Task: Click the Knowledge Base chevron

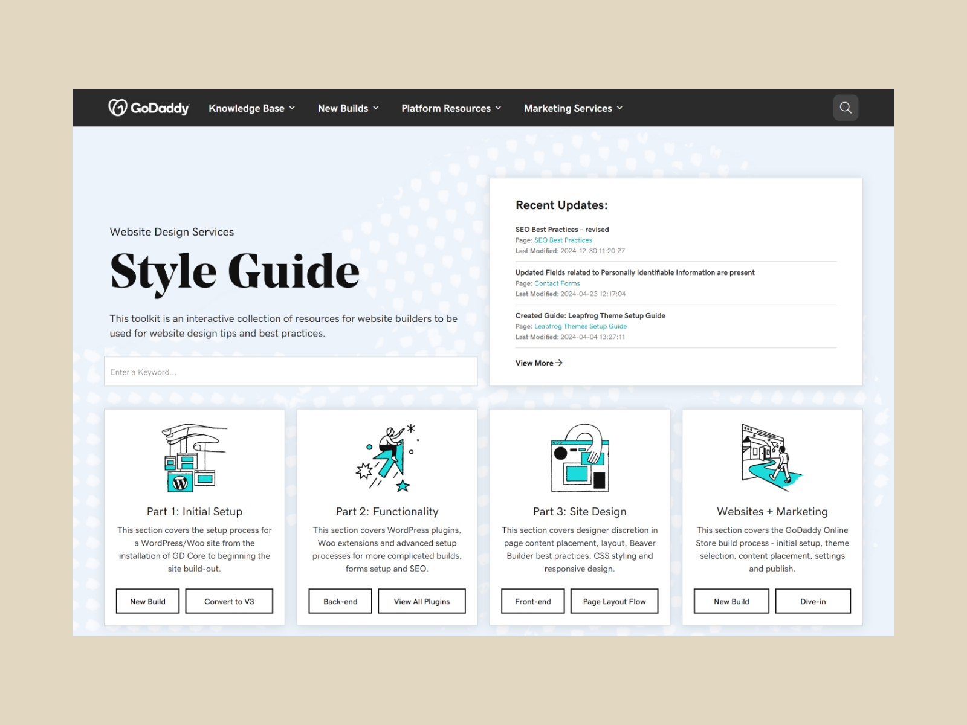Action: [x=292, y=108]
